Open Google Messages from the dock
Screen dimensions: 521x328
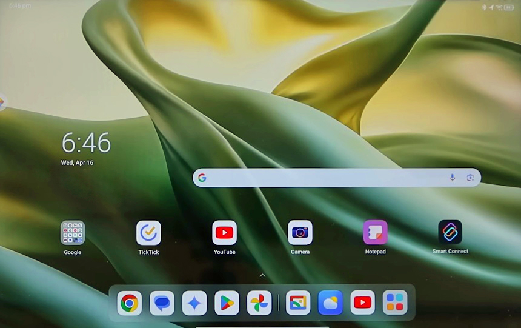[x=162, y=303]
